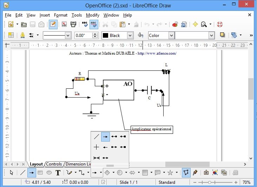Open the Zoom dropdown arrow
This screenshot has width=257, height=187.
click(x=210, y=24)
